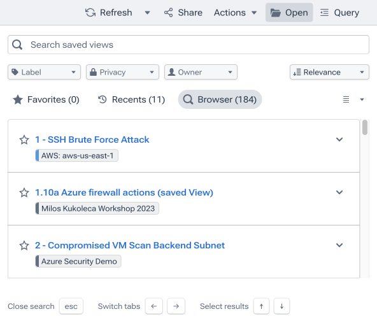The width and height of the screenshot is (377, 321).
Task: Click the Refresh icon button
Action: pos(90,13)
